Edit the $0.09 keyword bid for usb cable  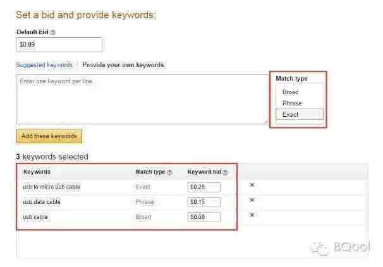[204, 217]
